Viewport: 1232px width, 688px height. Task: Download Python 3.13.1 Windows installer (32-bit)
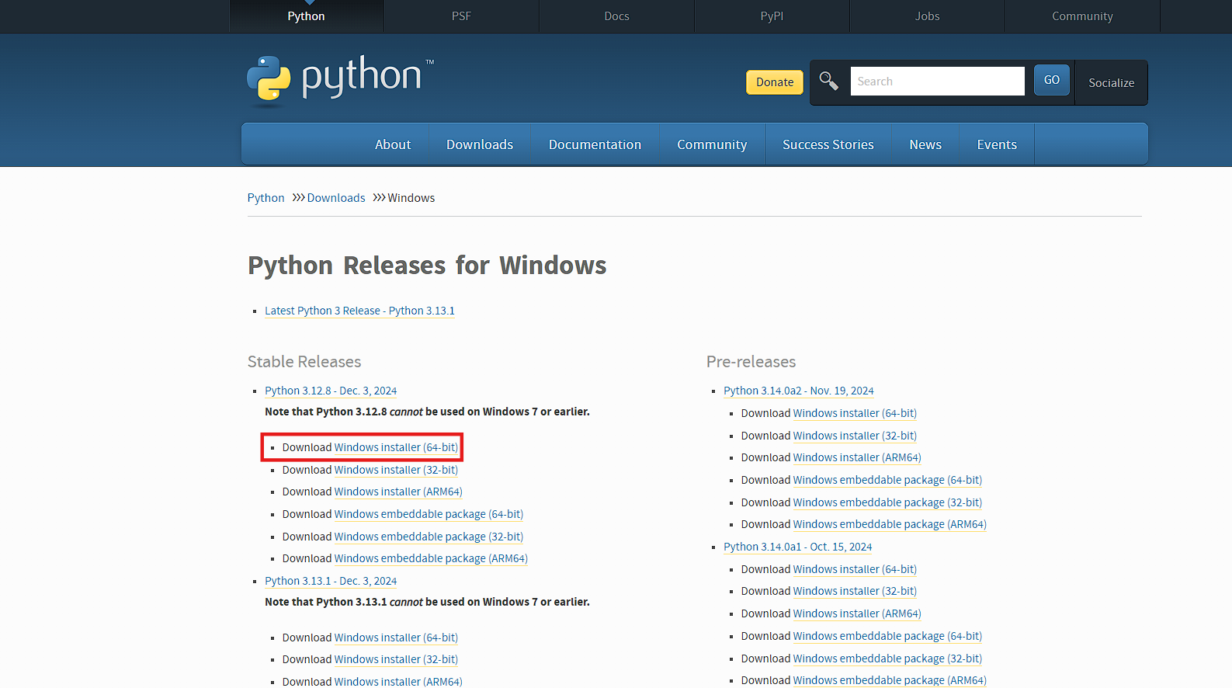click(x=396, y=659)
